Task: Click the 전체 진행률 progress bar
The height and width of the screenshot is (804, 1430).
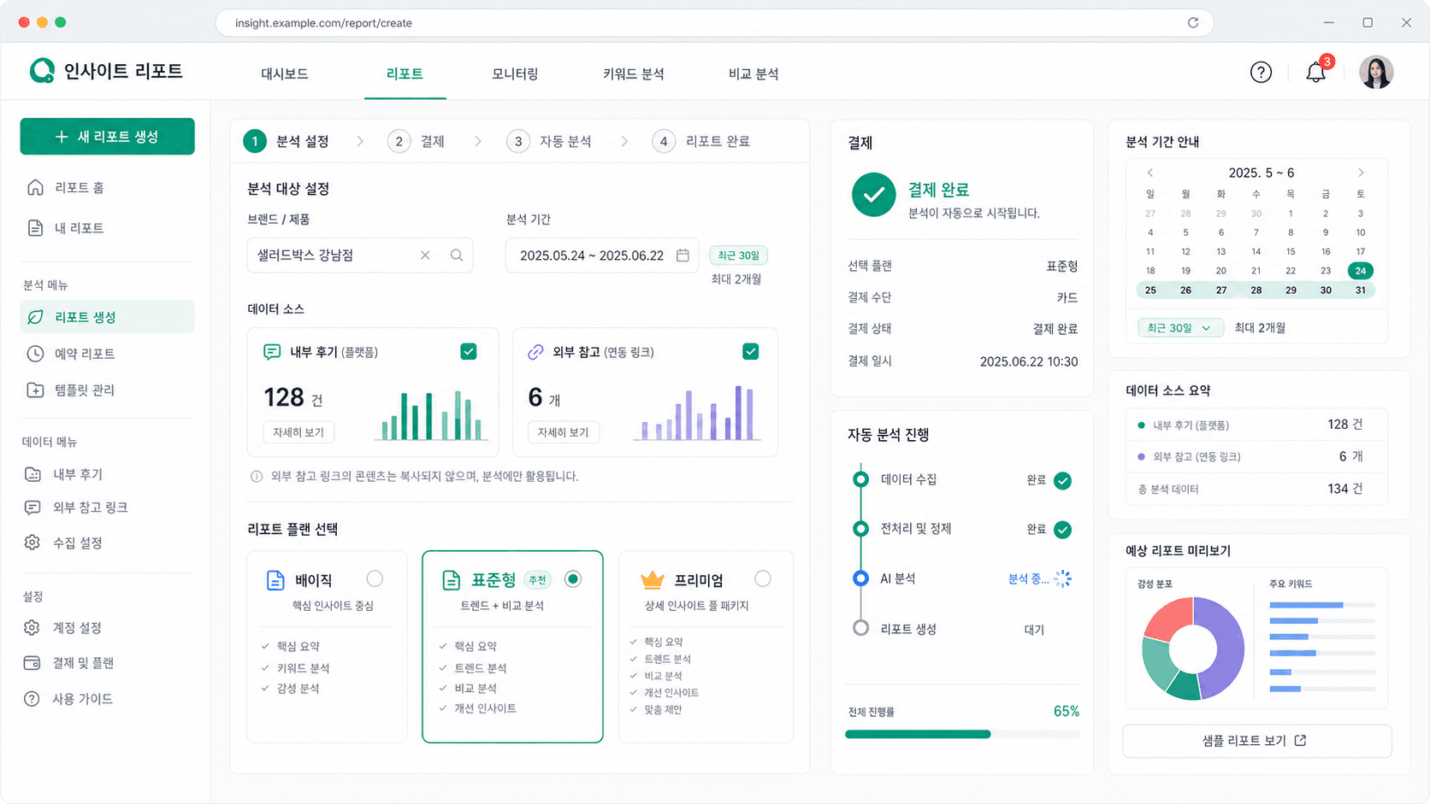Action: [962, 734]
